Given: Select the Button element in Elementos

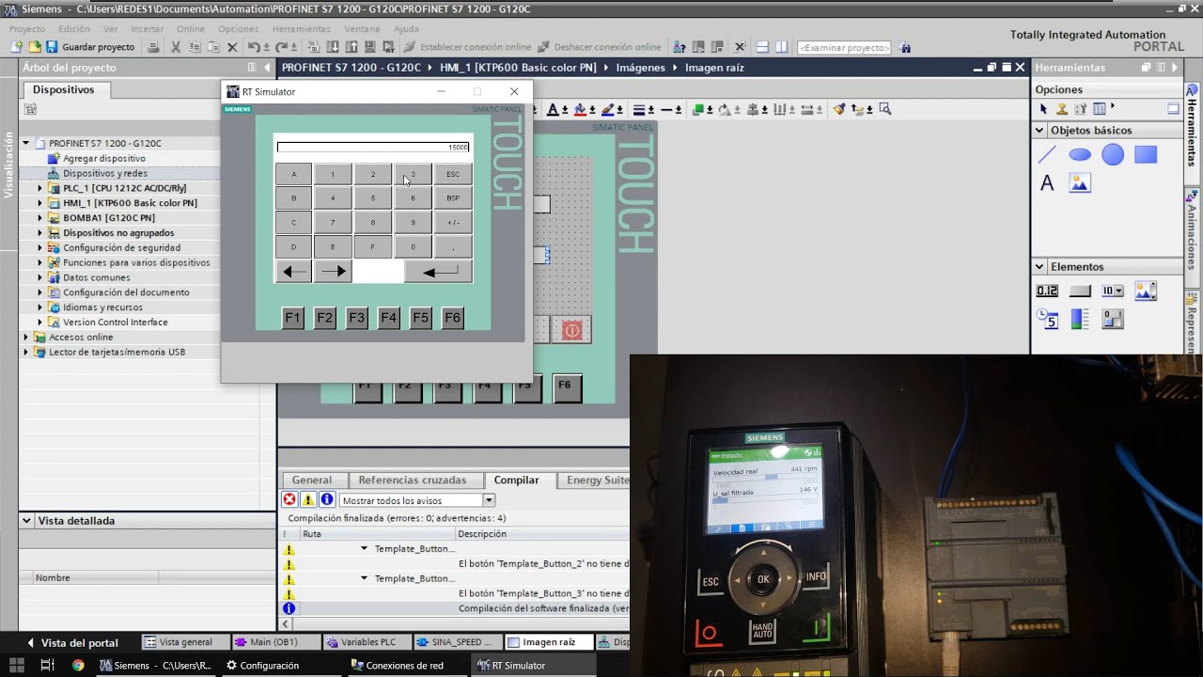Looking at the screenshot, I should (x=1080, y=291).
